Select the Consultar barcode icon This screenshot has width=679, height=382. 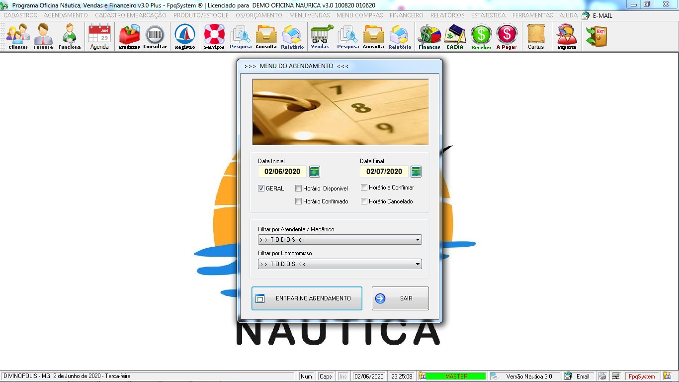pos(155,37)
